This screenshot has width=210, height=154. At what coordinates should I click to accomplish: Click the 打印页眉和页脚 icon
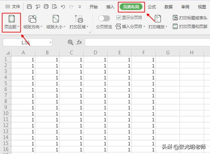[175, 26]
